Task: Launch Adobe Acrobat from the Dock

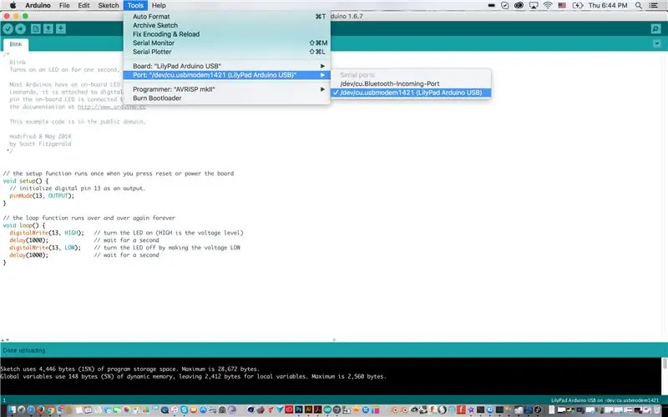Action: (x=318, y=409)
